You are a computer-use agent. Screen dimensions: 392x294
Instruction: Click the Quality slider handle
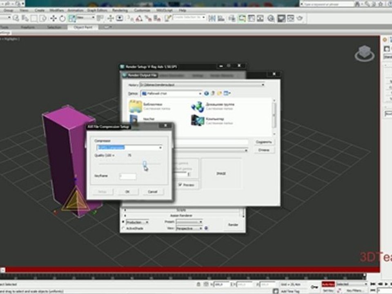145,164
